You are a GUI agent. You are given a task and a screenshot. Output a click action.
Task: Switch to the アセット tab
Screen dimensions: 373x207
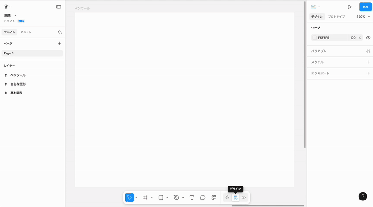[26, 33]
